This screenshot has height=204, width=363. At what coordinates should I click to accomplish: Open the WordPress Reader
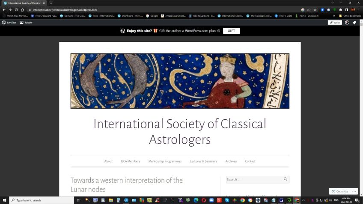pyautogui.click(x=26, y=22)
